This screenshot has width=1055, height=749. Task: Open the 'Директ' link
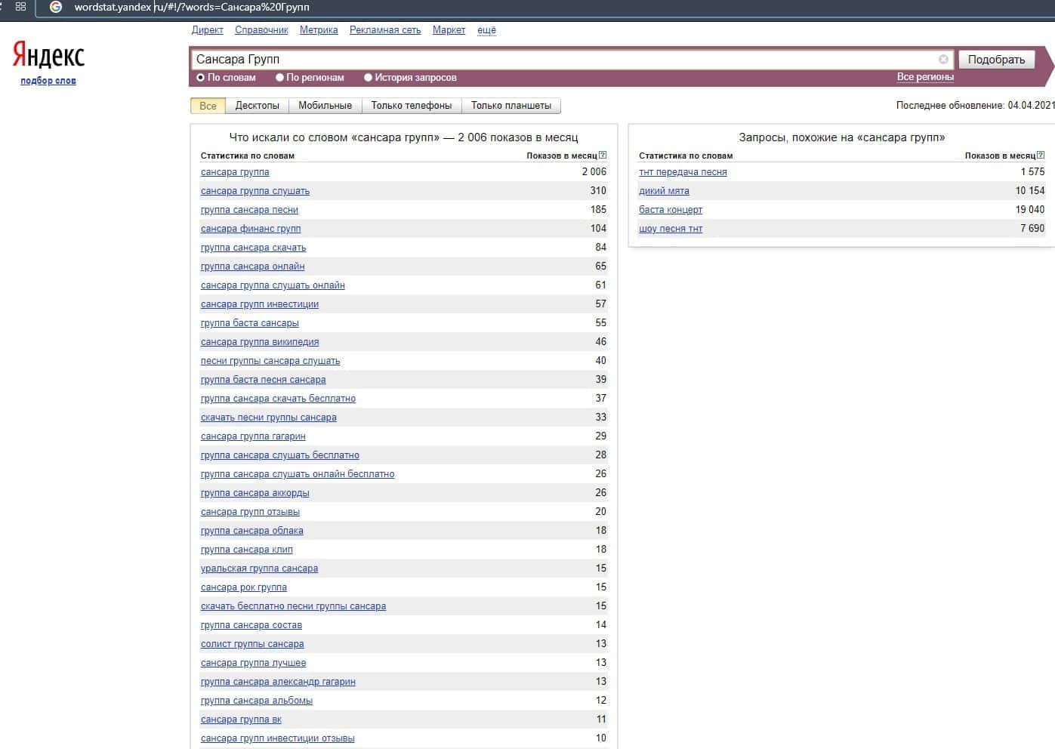(208, 30)
